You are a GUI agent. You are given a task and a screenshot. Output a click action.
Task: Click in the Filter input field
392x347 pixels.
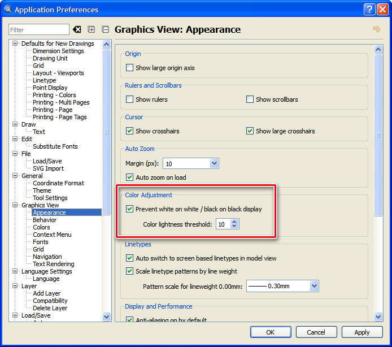click(x=38, y=29)
